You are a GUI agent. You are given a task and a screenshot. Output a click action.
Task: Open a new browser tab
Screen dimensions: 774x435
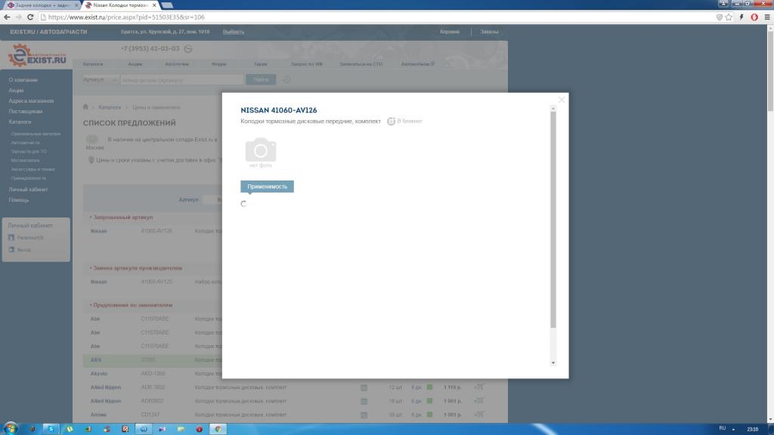tap(167, 5)
